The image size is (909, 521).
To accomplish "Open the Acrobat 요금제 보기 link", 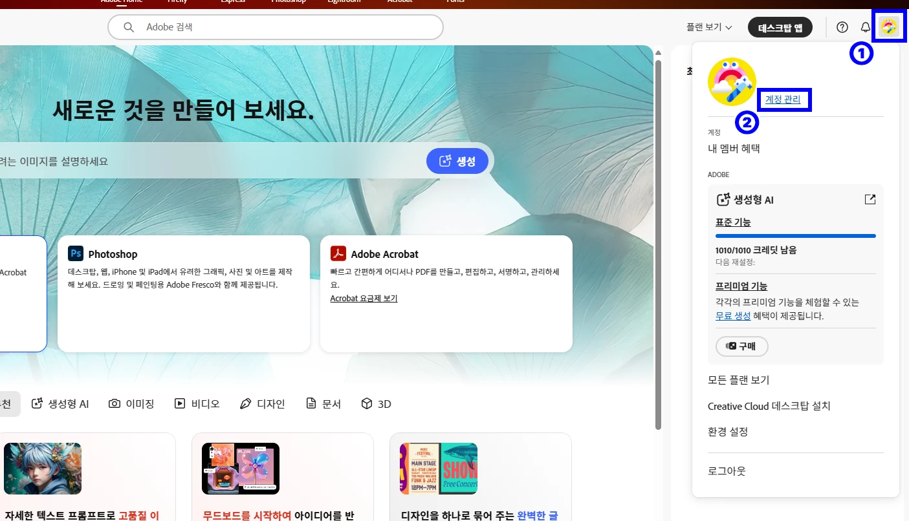I will tap(364, 298).
